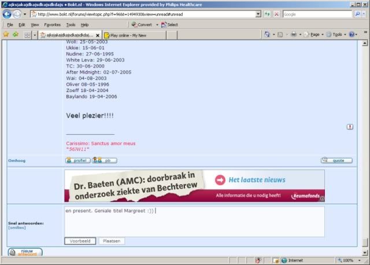Click the vertical scrollbar thumb
370x265 pixels.
click(x=365, y=242)
